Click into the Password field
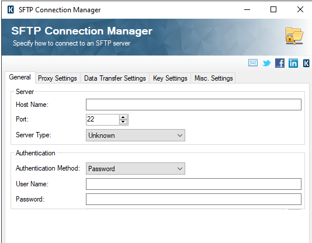This screenshot has width=312, height=243. point(193,199)
